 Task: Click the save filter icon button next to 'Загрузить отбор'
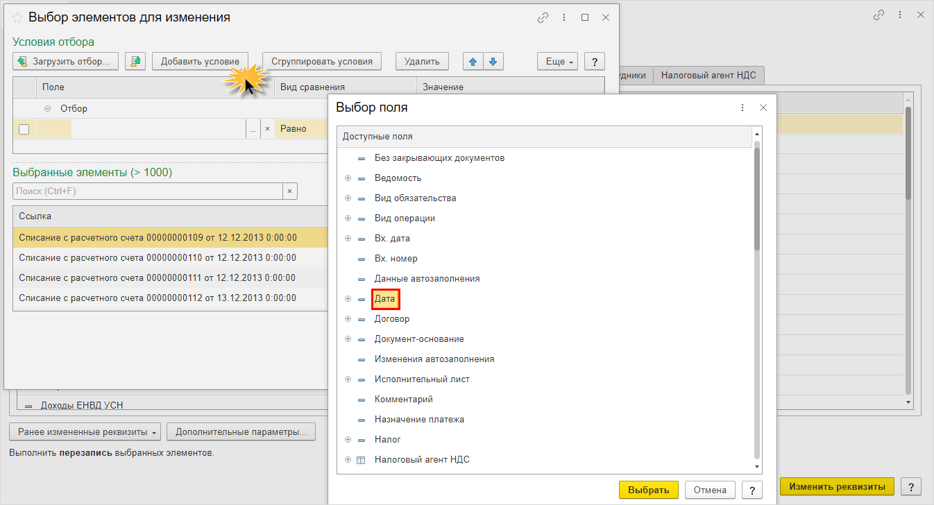pos(135,61)
